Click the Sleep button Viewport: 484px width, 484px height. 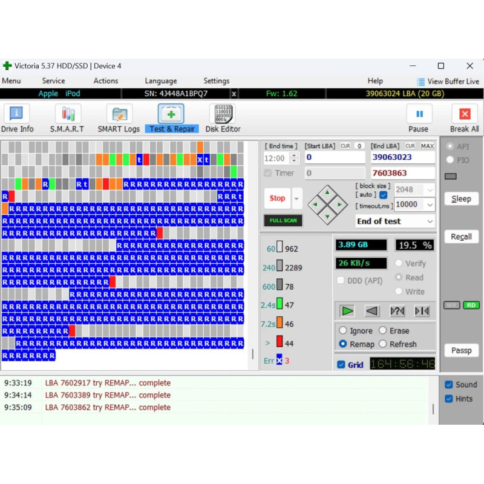pos(461,199)
